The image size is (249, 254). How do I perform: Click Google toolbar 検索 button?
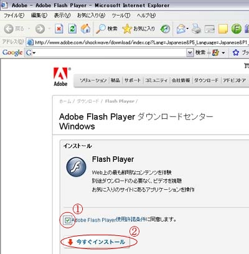coord(200,52)
